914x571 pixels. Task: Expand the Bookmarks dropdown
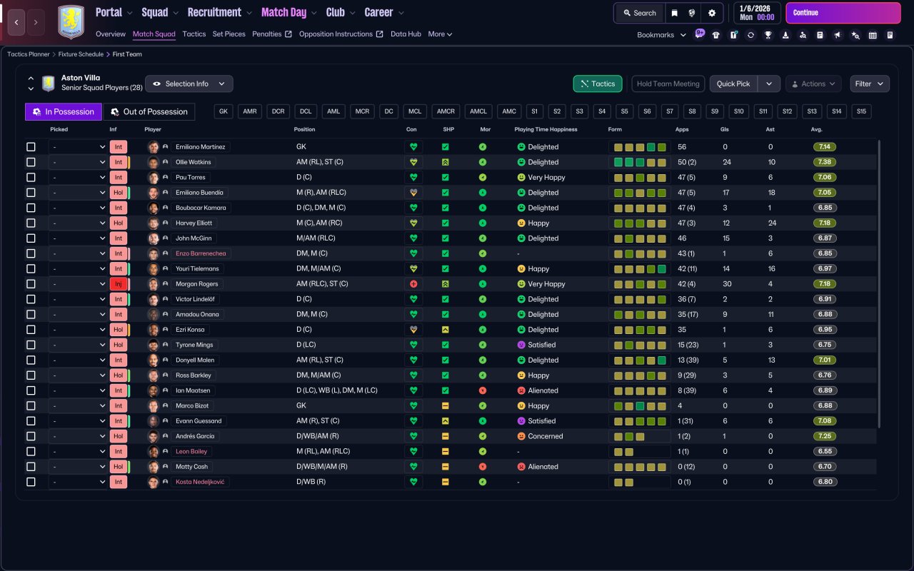[x=661, y=35]
